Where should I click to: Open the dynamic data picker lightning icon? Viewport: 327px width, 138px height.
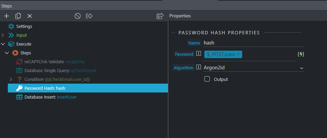pyautogui.click(x=300, y=54)
